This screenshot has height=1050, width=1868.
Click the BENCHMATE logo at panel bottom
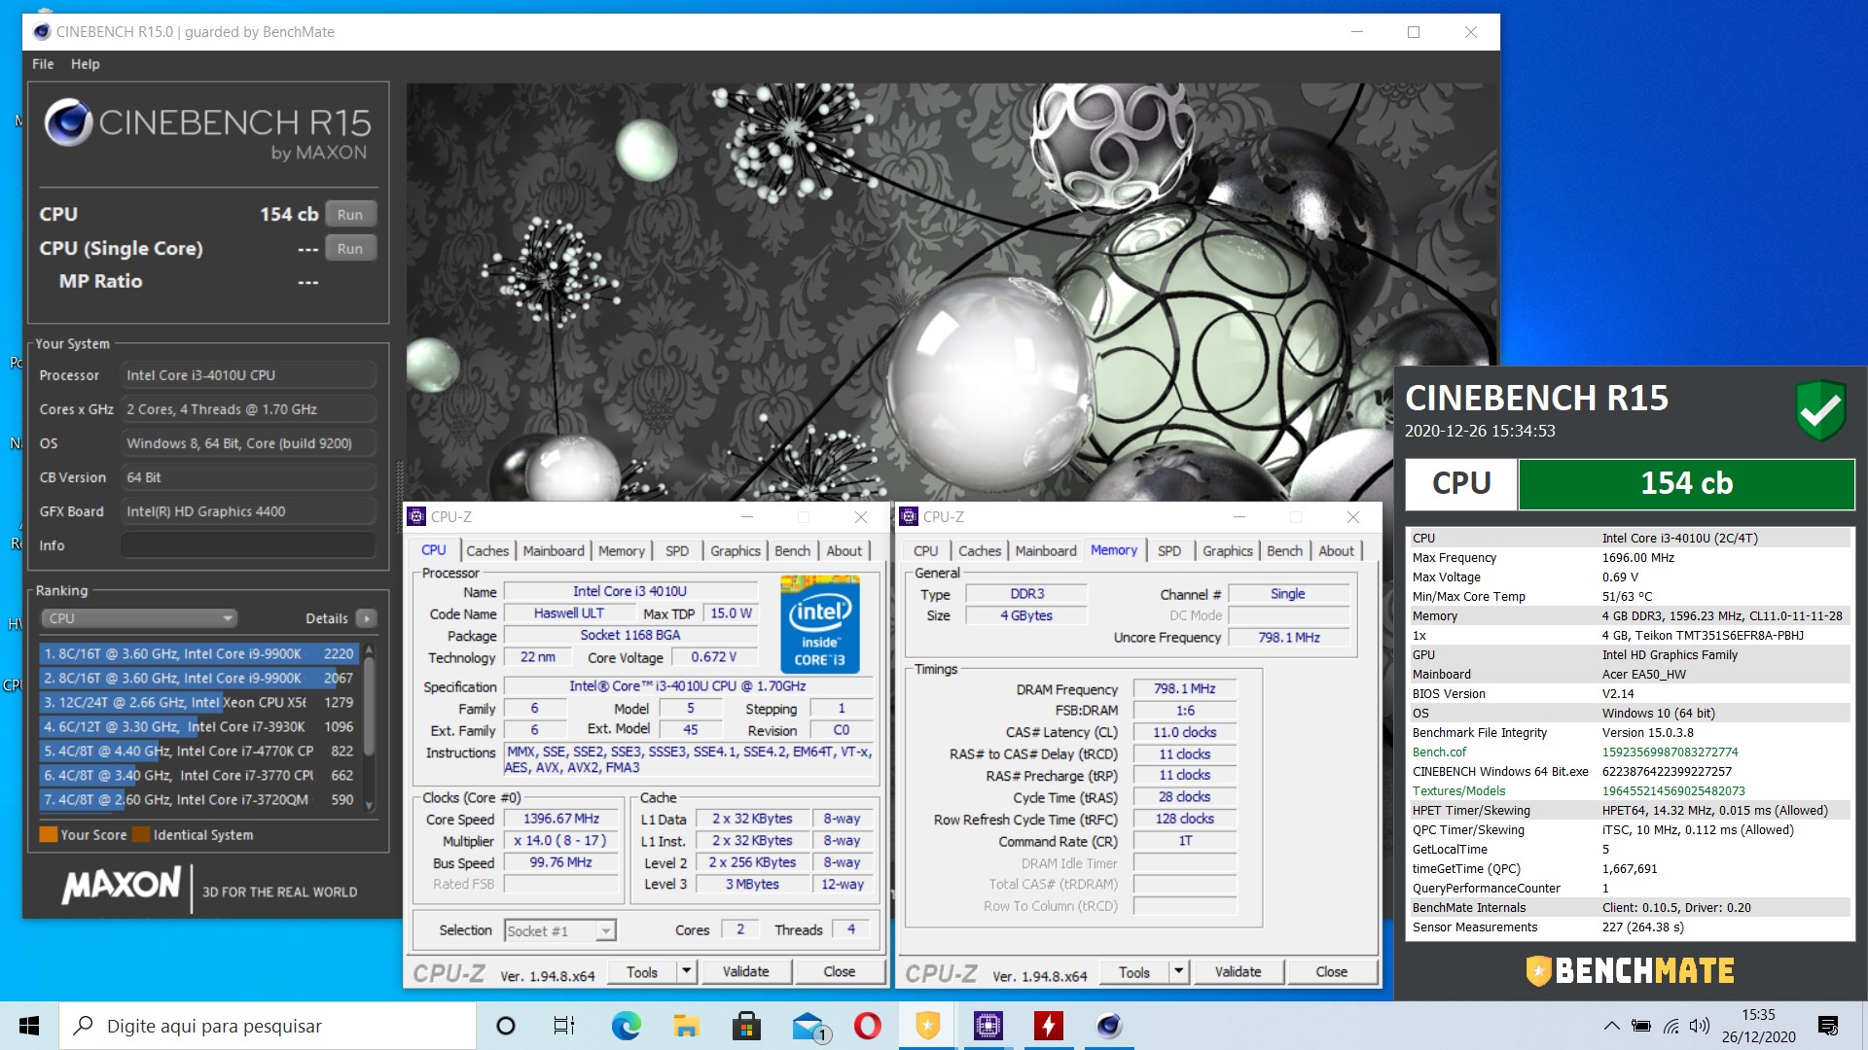point(1630,970)
